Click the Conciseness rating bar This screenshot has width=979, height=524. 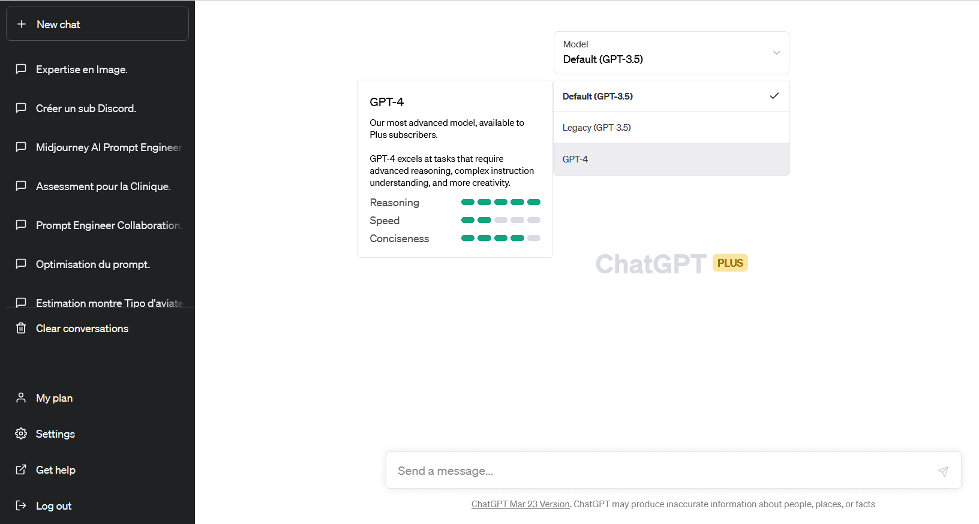[x=501, y=238]
